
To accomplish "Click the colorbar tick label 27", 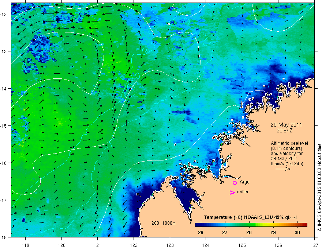I will [x=225, y=232].
